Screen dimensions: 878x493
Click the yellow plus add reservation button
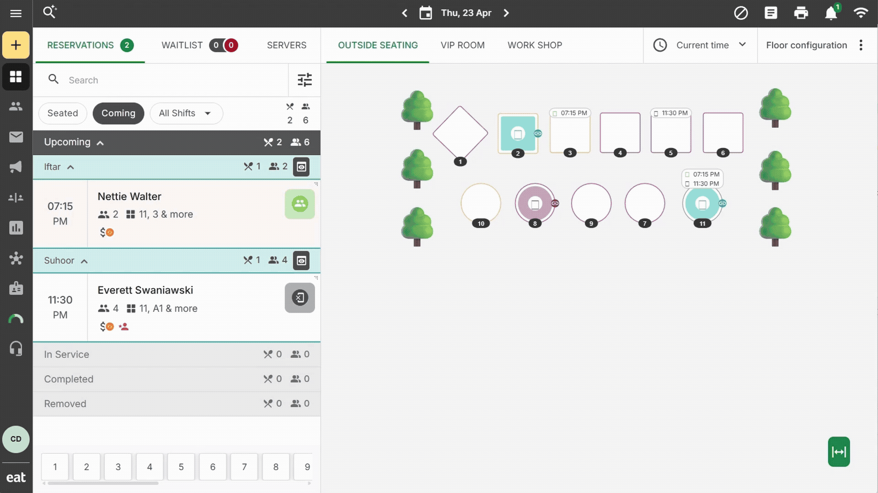click(16, 45)
